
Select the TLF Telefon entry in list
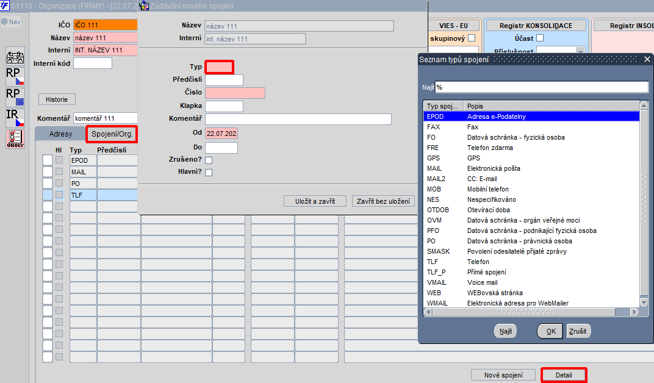[x=531, y=262]
